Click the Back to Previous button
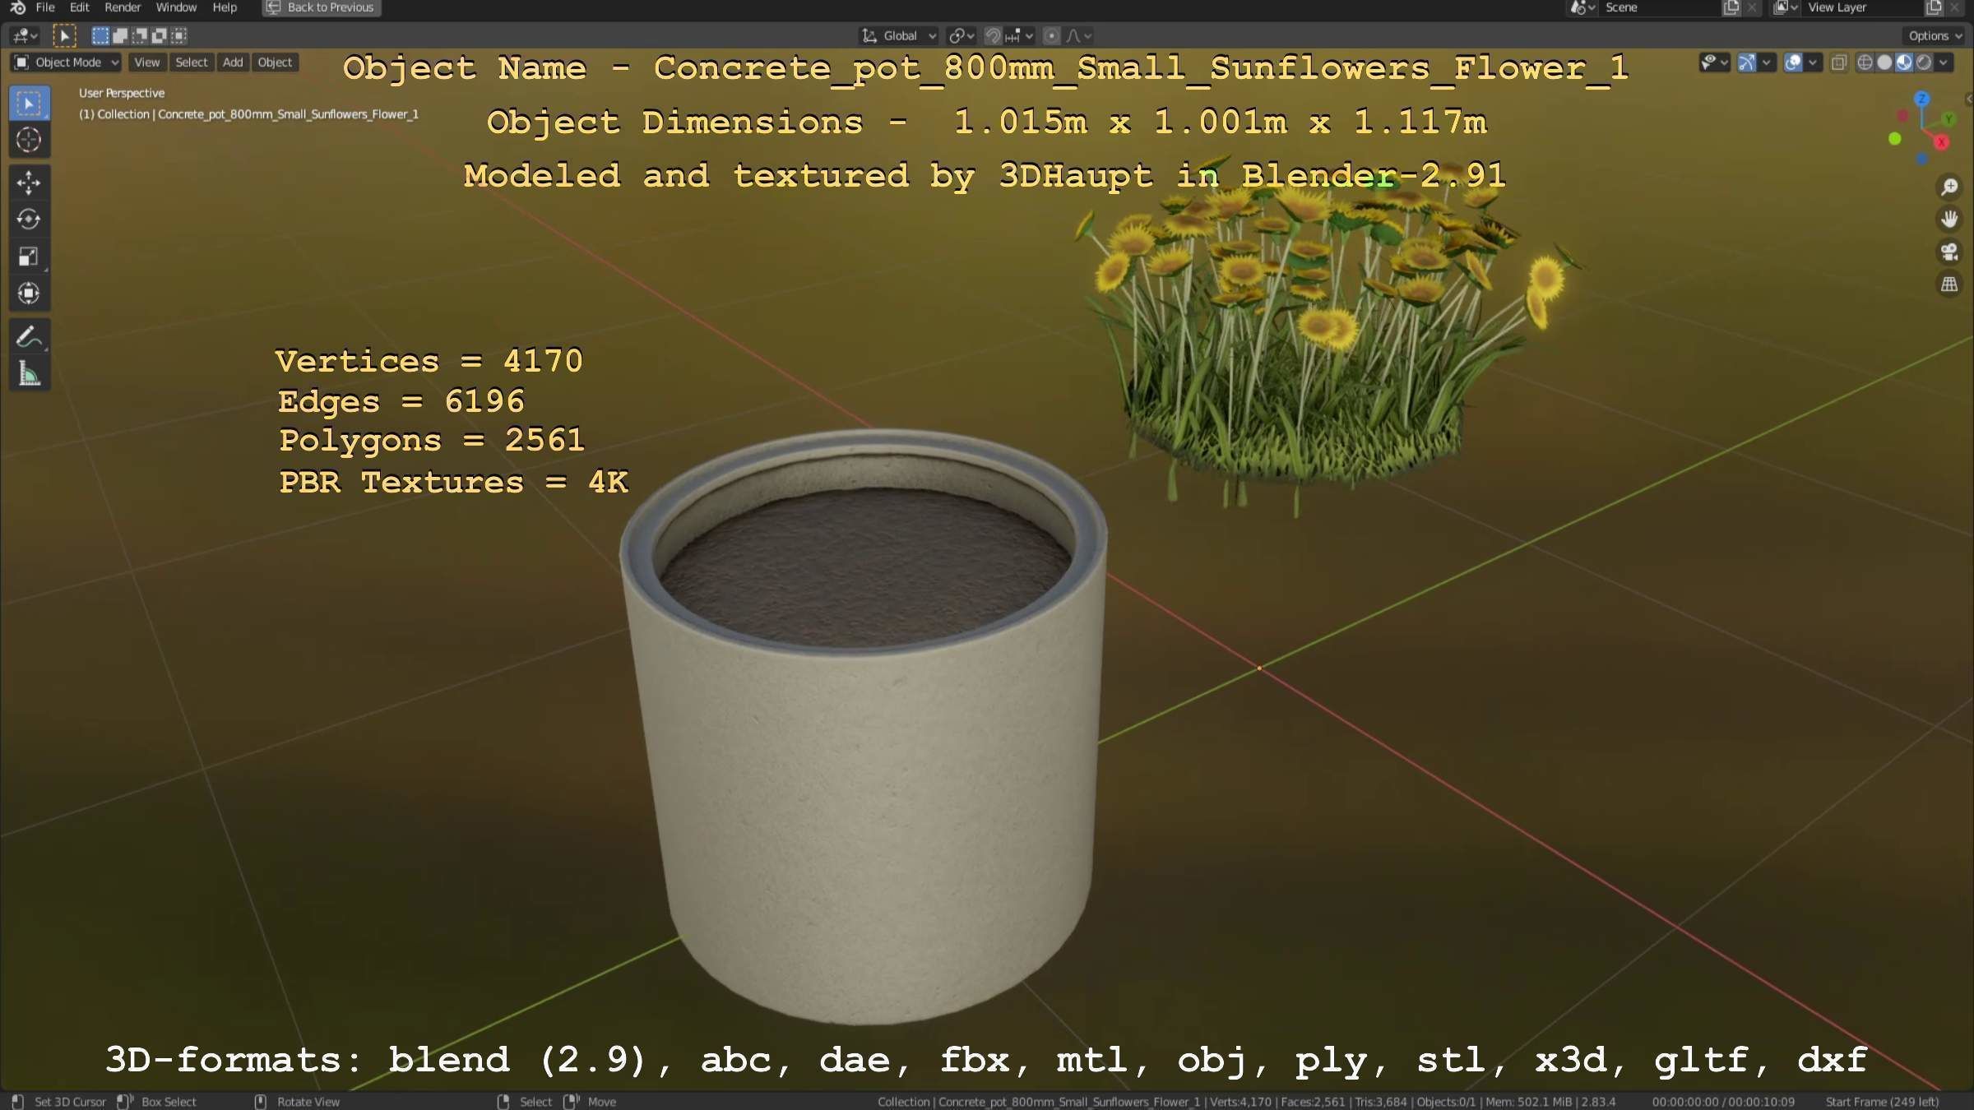This screenshot has height=1110, width=1974. [322, 7]
